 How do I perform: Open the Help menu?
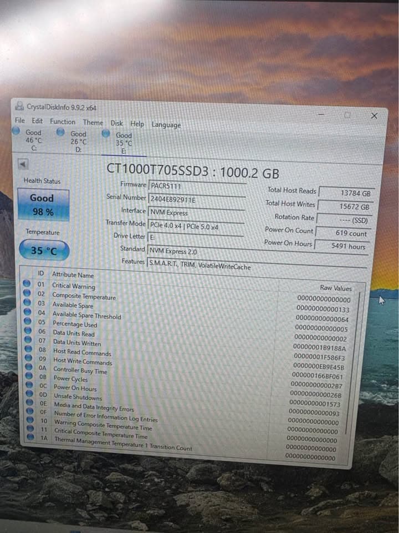(137, 124)
